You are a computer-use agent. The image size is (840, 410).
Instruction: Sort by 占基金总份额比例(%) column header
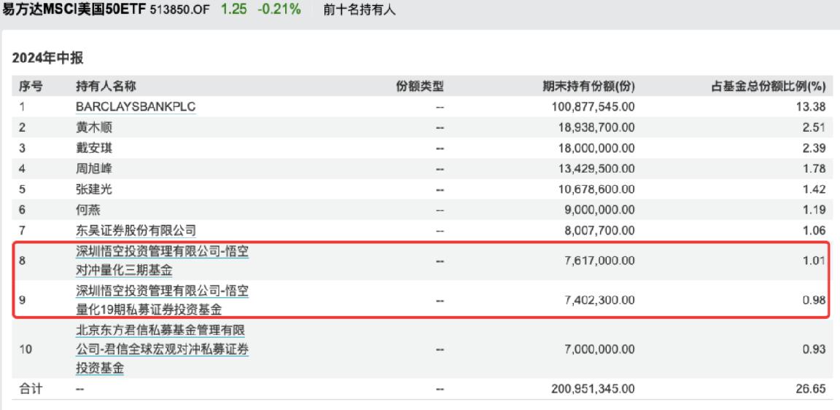coord(768,87)
